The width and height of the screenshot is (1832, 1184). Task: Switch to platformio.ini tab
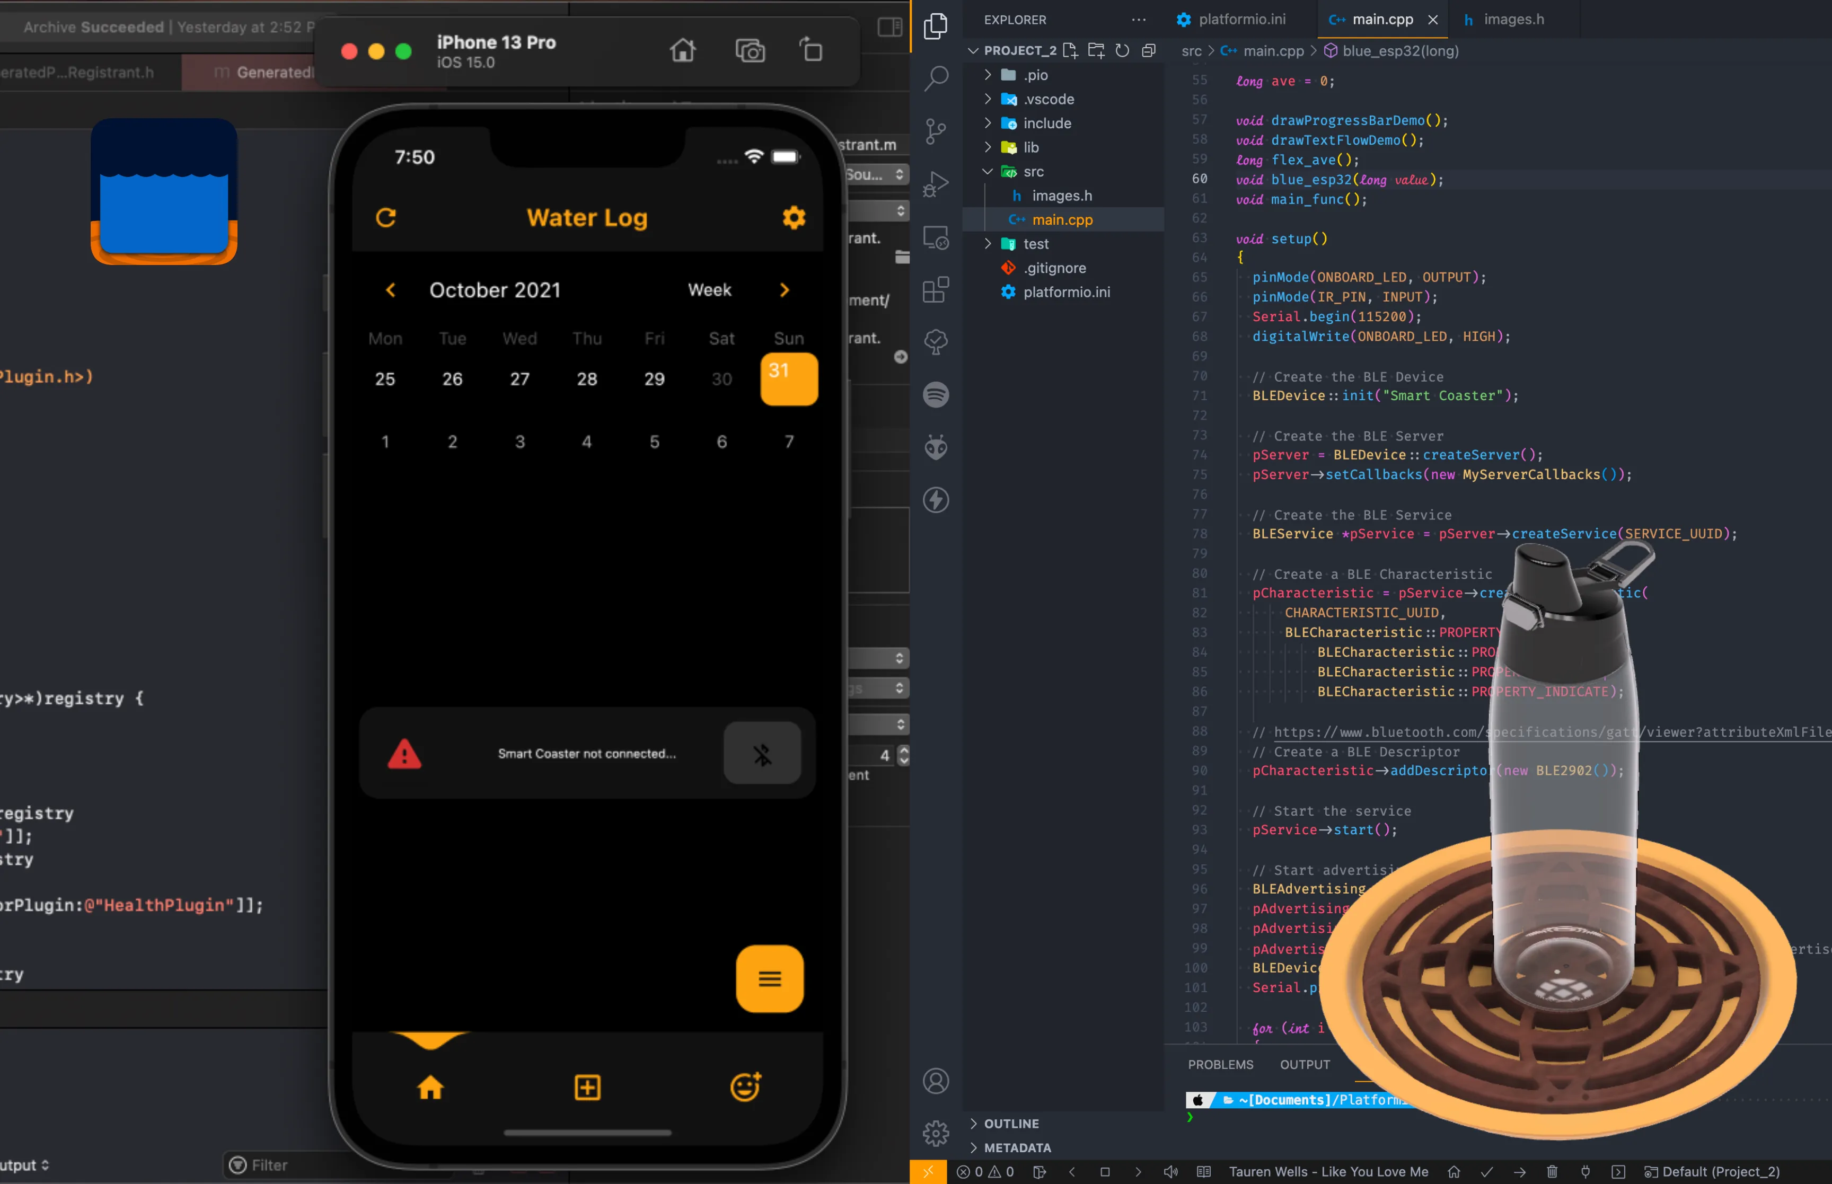click(x=1241, y=19)
